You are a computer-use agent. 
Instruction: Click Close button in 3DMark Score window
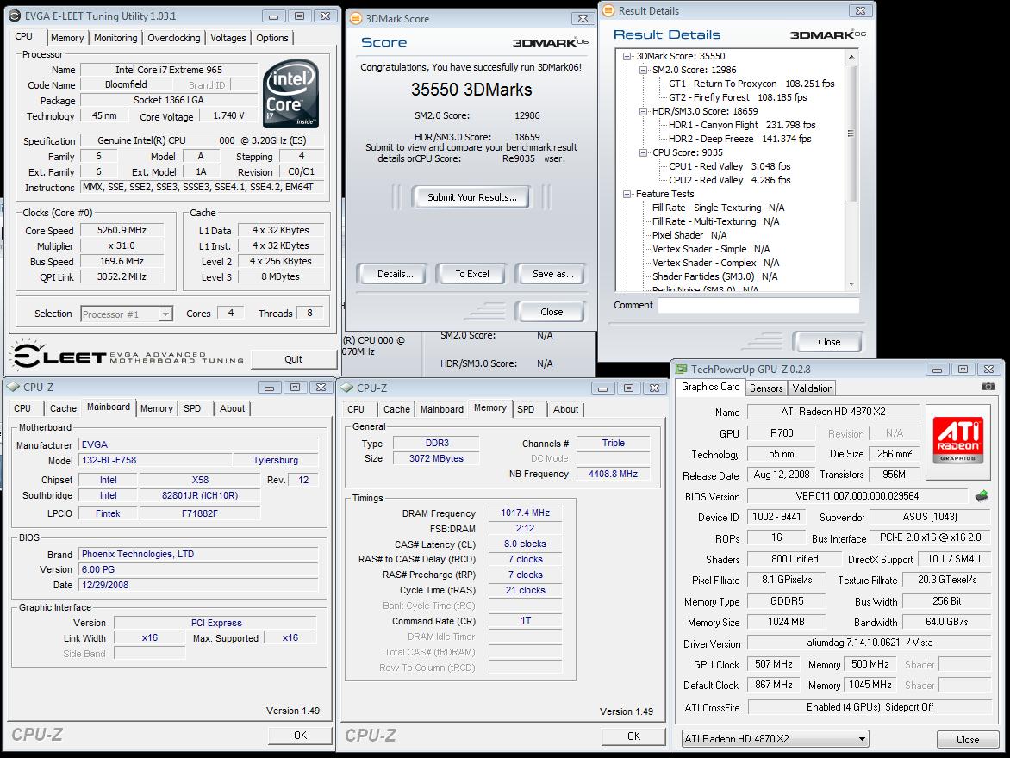[552, 312]
